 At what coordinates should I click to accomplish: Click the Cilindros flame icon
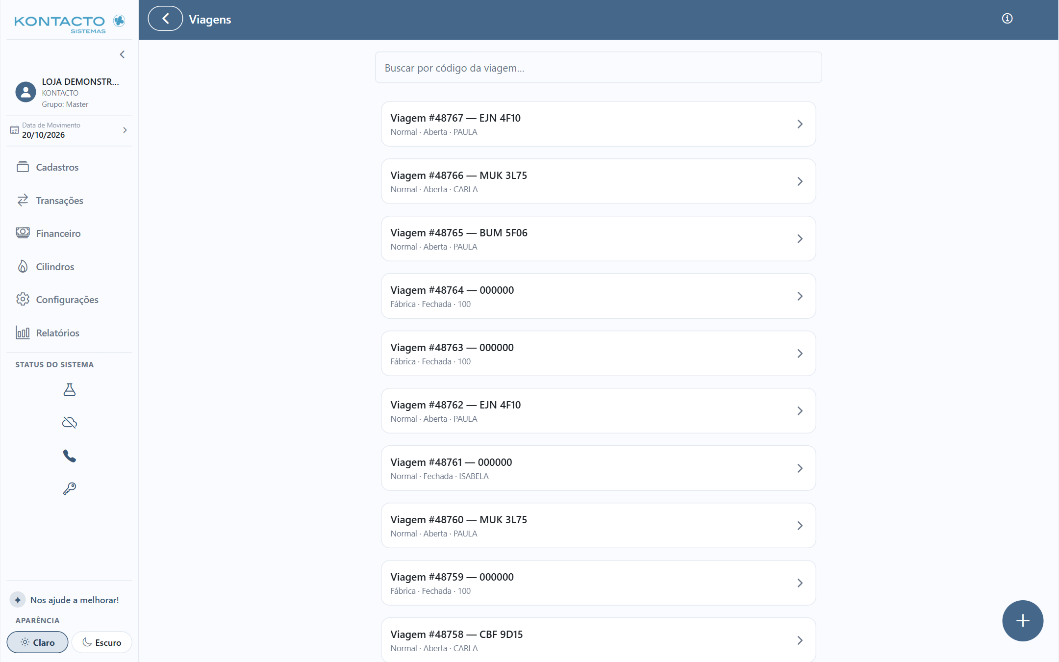pyautogui.click(x=23, y=267)
